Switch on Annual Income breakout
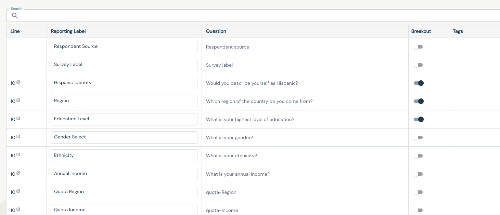 [418, 174]
